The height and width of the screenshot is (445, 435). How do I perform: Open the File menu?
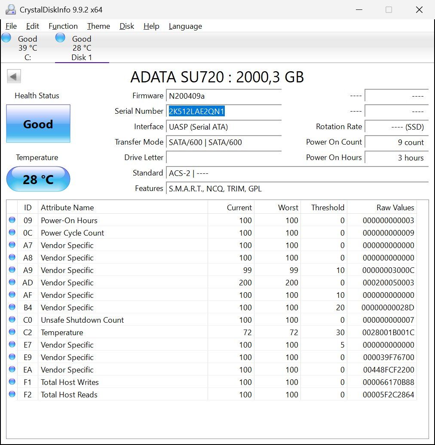pos(11,26)
